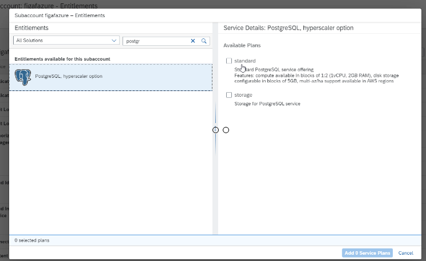Click the 0 selected plans text
This screenshot has width=426, height=261.
[32, 240]
